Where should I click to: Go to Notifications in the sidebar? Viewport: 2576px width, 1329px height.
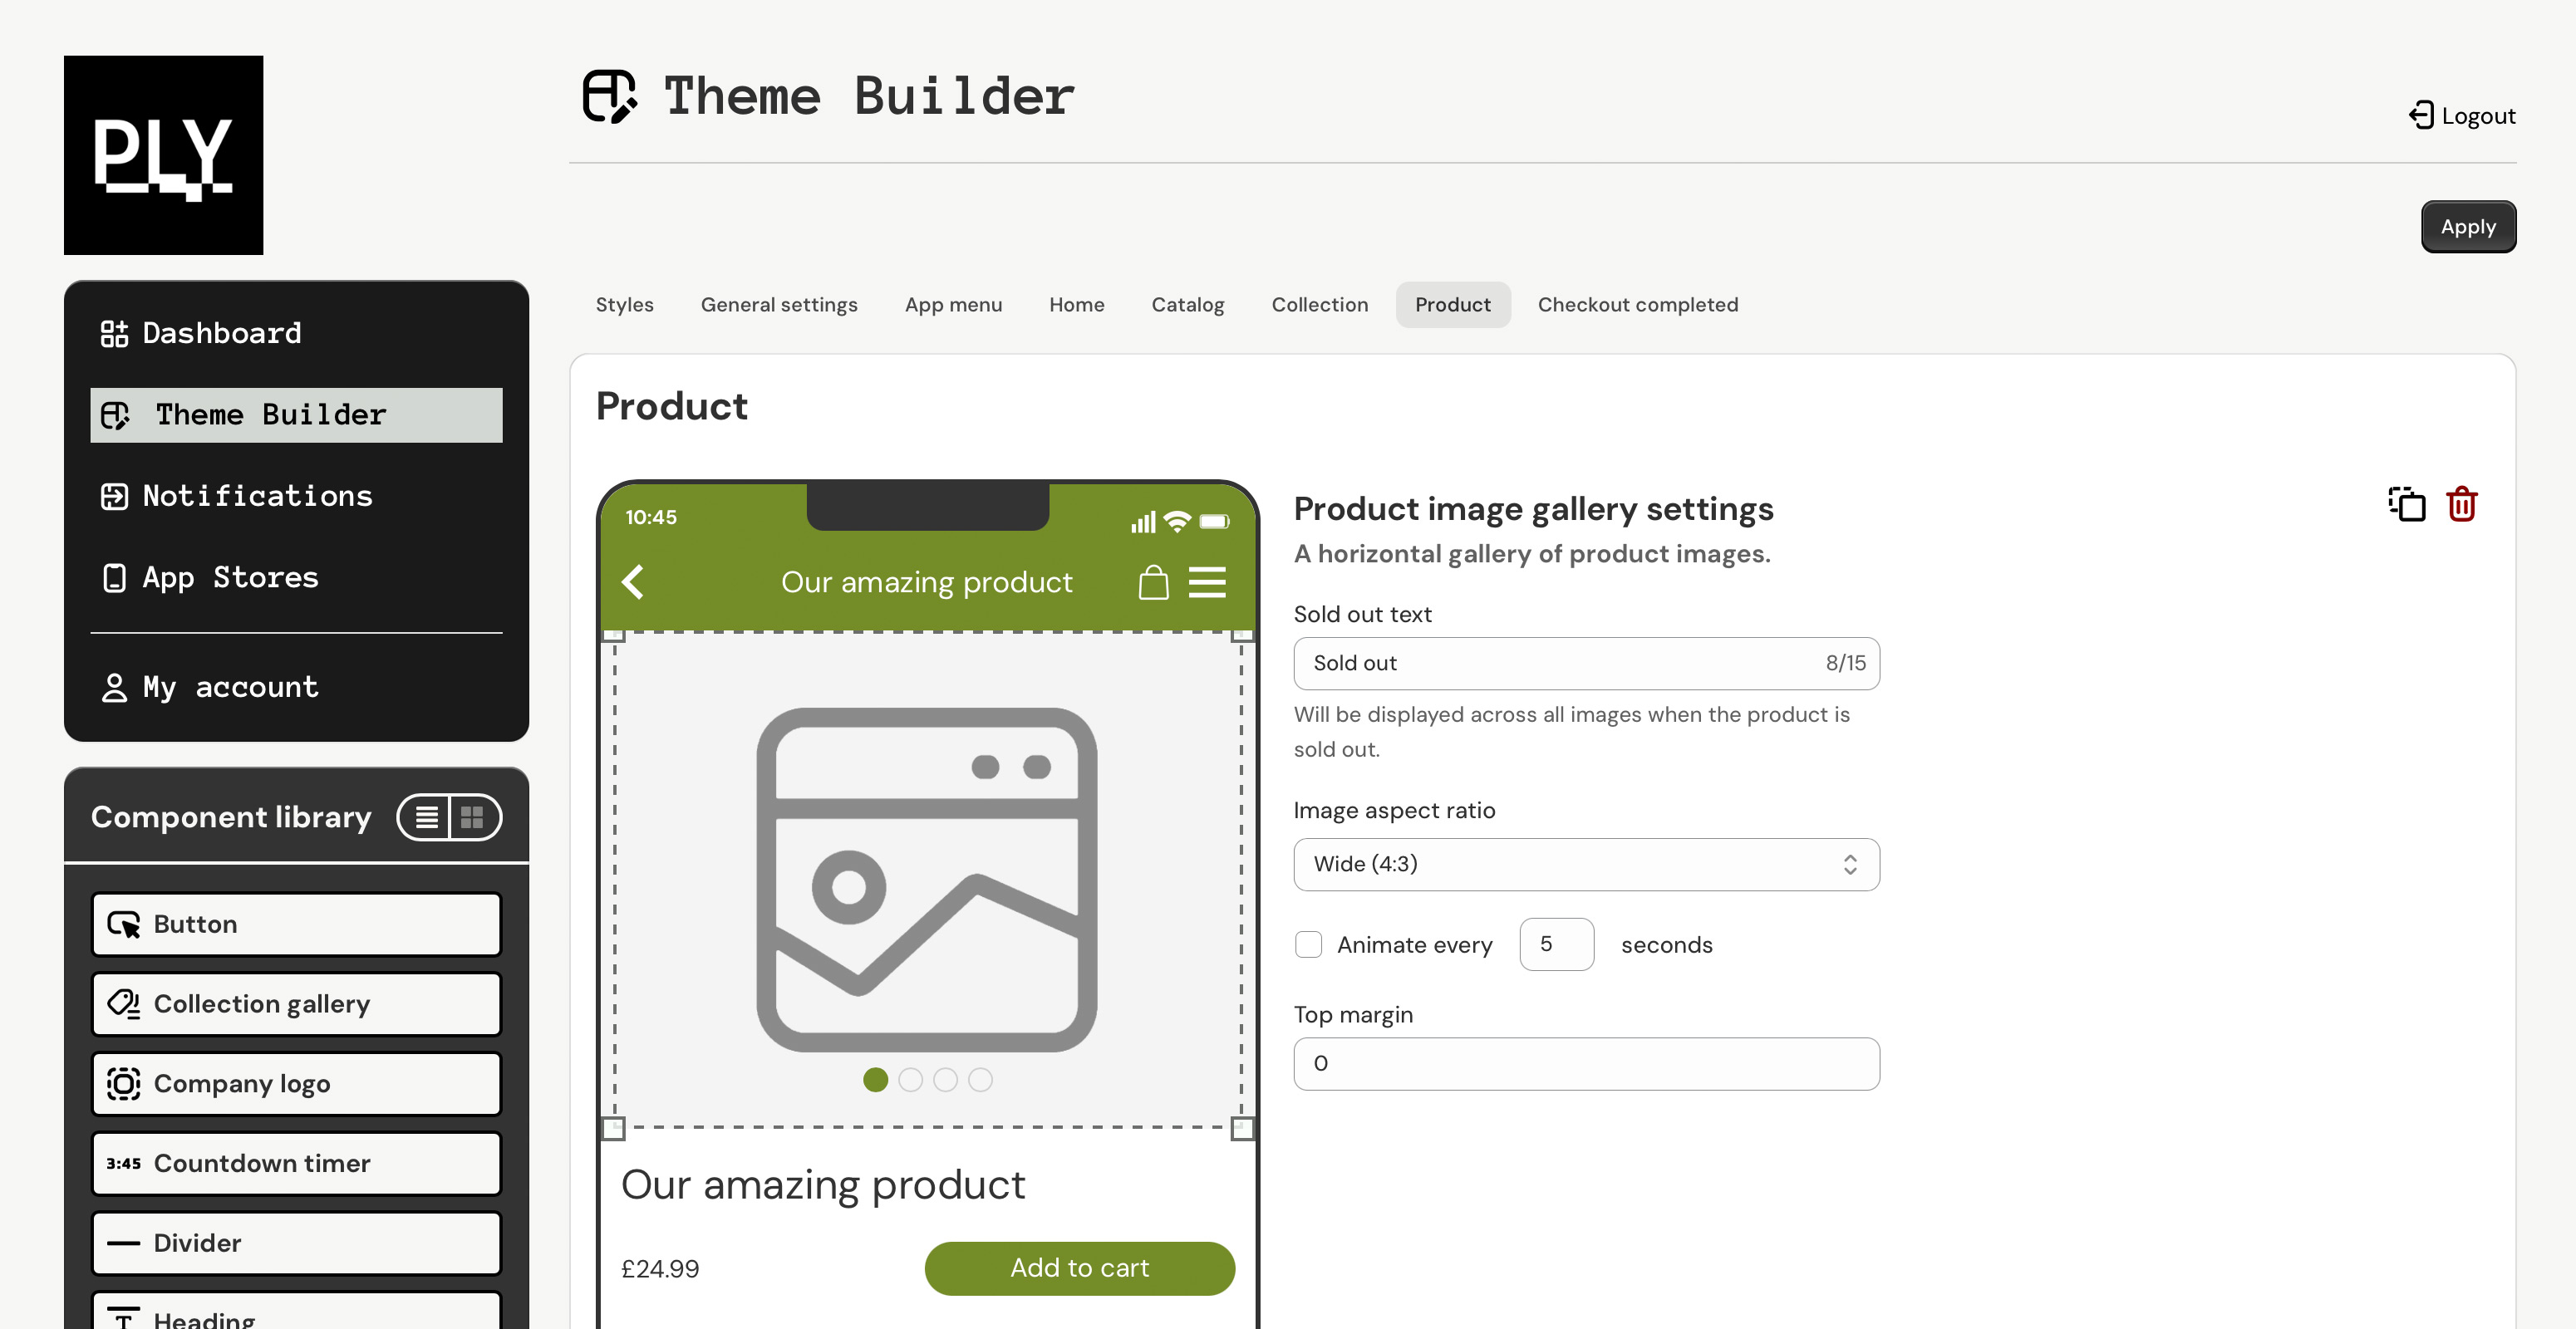257,496
